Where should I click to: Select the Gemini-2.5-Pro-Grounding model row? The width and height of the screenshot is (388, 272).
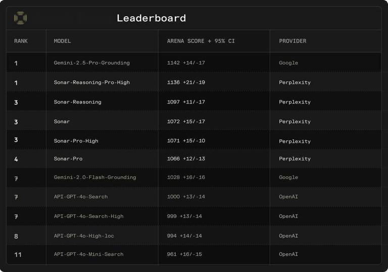[91, 63]
